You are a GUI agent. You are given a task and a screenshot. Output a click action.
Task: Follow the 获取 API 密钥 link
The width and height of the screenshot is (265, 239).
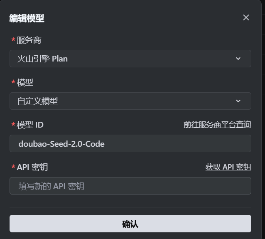click(x=228, y=167)
